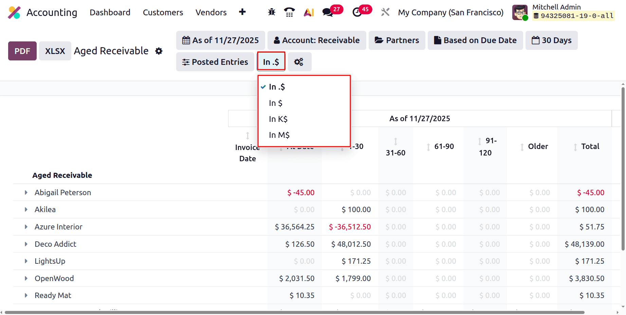
Task: Click OpenWood amount $ 2,031.50
Action: 297,278
